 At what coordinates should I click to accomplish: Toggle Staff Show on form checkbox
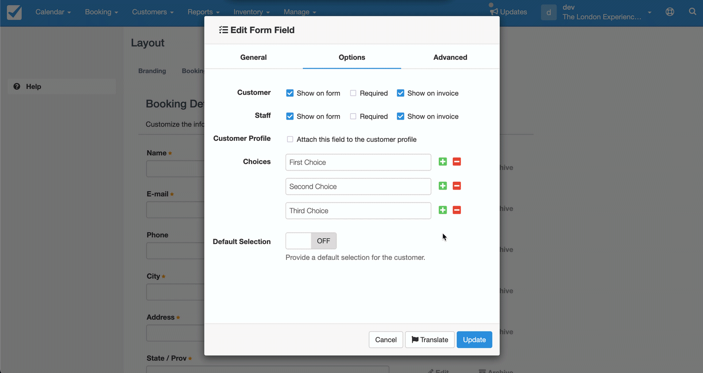click(290, 116)
